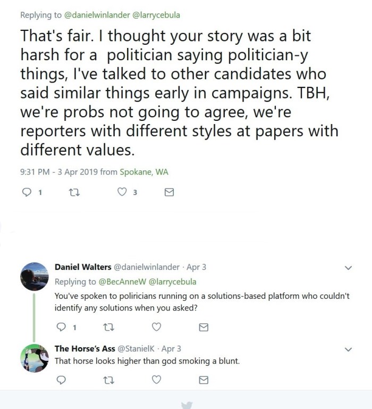372x409 pixels.
Task: Open The Horse's Ass profile avatar
Action: tap(35, 358)
